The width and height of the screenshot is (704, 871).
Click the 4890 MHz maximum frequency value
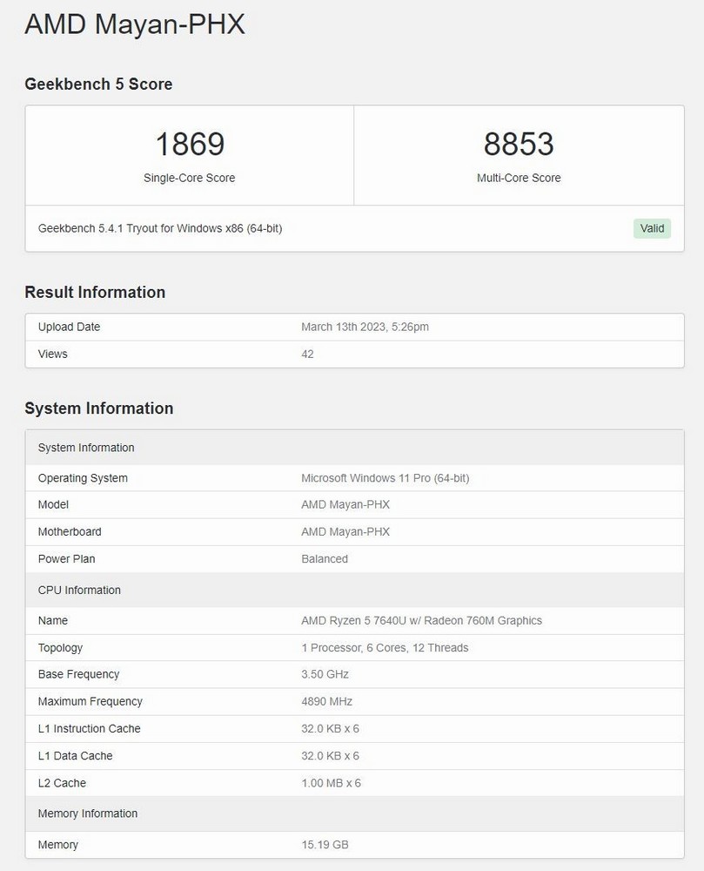(326, 701)
